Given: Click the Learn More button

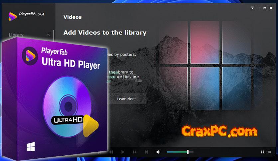Looking at the screenshot, I should tap(126, 99).
